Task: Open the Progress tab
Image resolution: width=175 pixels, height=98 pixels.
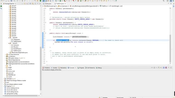Action: click(81, 68)
